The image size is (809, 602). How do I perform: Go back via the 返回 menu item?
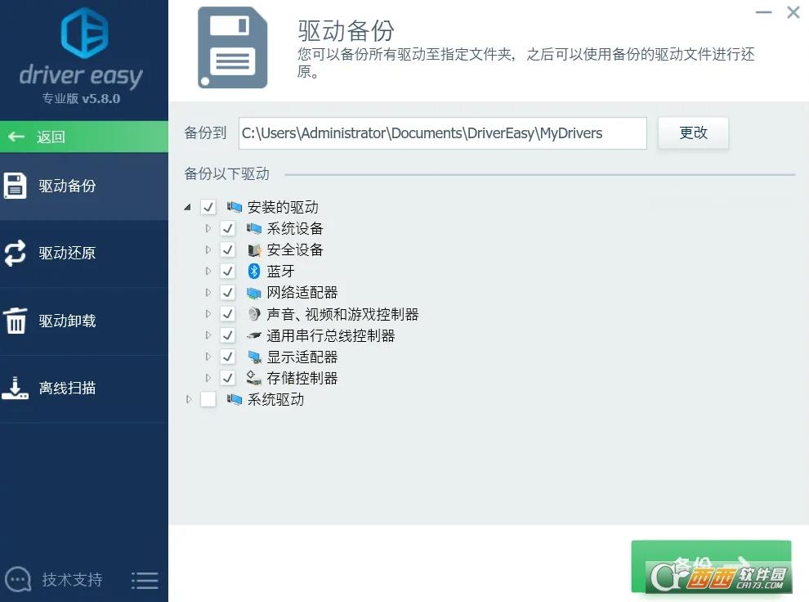(x=84, y=137)
